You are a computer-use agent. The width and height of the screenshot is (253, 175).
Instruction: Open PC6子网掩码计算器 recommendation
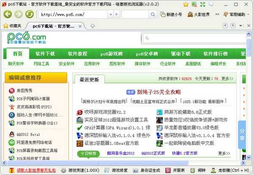point(33,99)
